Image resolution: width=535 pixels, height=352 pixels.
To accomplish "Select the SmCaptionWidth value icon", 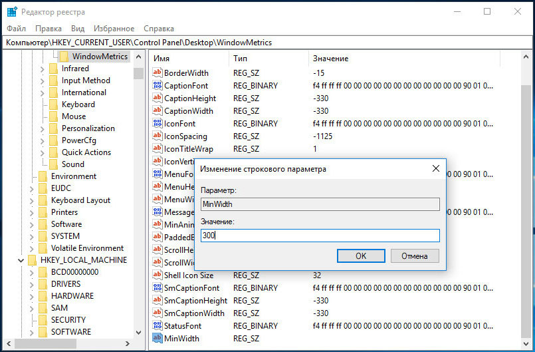I will pos(157,313).
